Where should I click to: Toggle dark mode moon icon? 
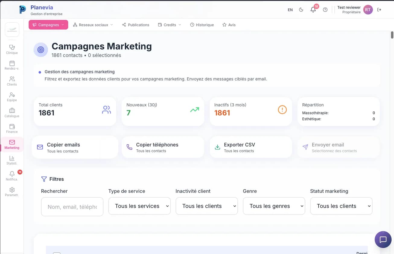301,10
